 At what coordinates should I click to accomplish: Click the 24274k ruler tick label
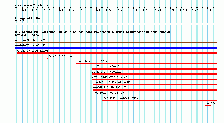click(158, 10)
